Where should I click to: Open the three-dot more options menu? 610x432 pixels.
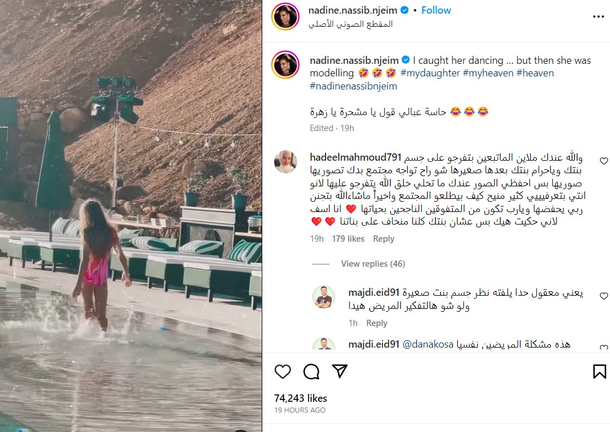599,17
